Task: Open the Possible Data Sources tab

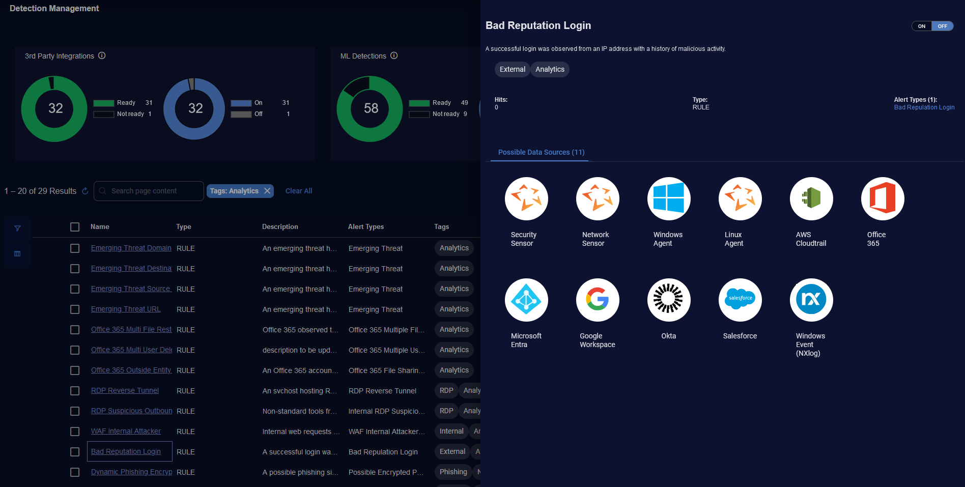Action: pyautogui.click(x=541, y=152)
